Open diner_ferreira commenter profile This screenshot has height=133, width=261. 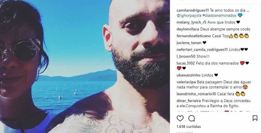[189, 101]
